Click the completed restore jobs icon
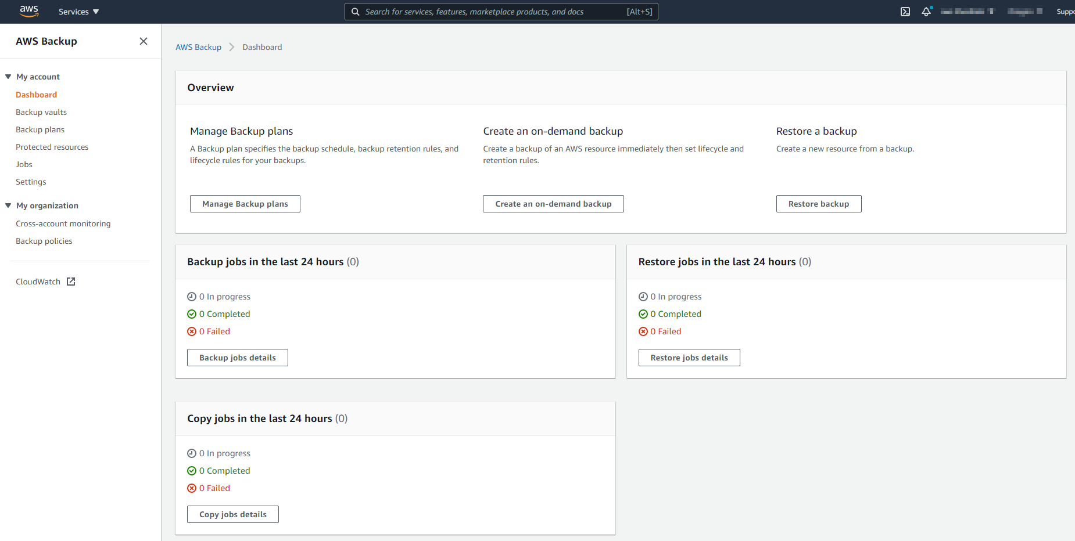1075x541 pixels. click(643, 314)
